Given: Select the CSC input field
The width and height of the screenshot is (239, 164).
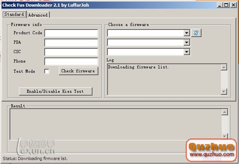Looking at the screenshot, I should point(71,52).
